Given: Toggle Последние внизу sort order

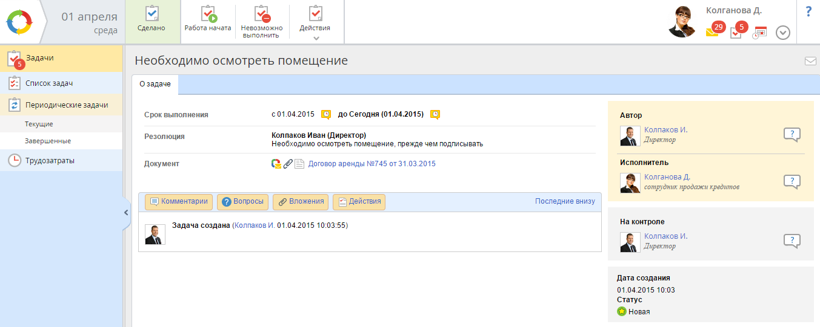Looking at the screenshot, I should 565,201.
